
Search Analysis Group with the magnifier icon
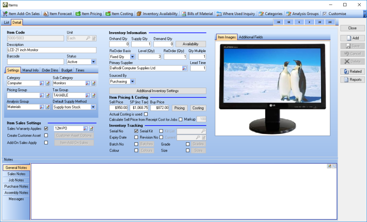tap(42, 107)
